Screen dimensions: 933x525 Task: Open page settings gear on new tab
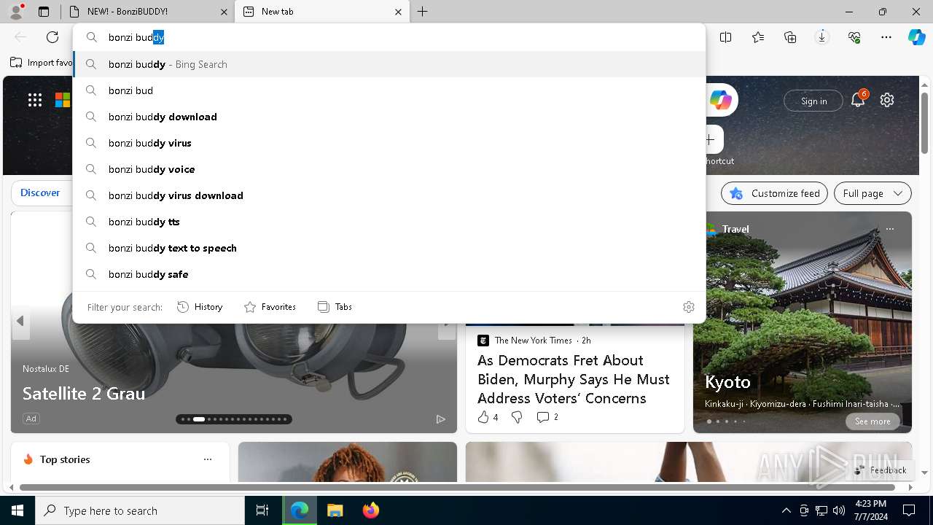887,101
